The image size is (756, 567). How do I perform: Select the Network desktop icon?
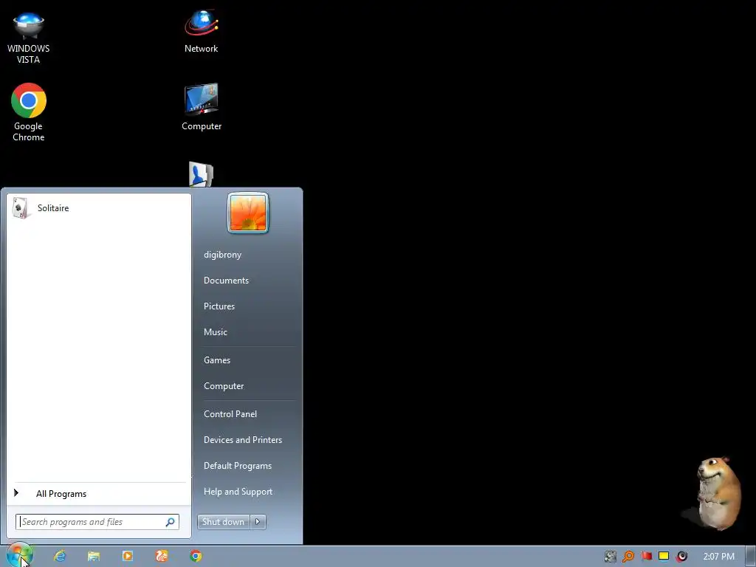201,31
